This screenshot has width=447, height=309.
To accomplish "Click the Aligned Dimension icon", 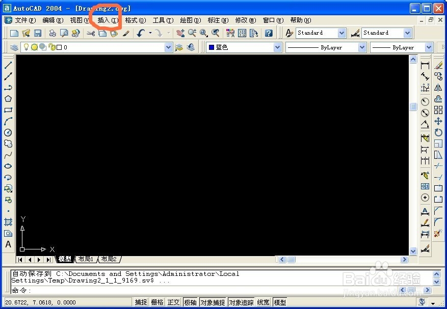I will (x=425, y=76).
